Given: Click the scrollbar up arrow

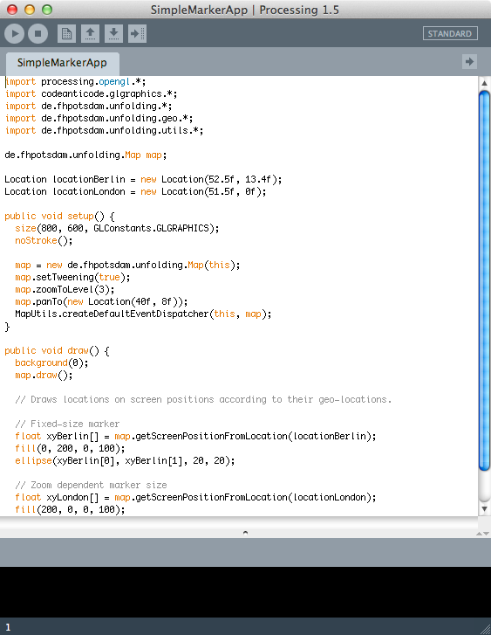Looking at the screenshot, I should pyautogui.click(x=484, y=83).
